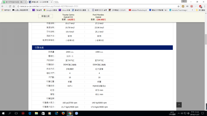This screenshot has width=207, height=116.
Task: Open the red square extension icon
Action: [x=191, y=6]
